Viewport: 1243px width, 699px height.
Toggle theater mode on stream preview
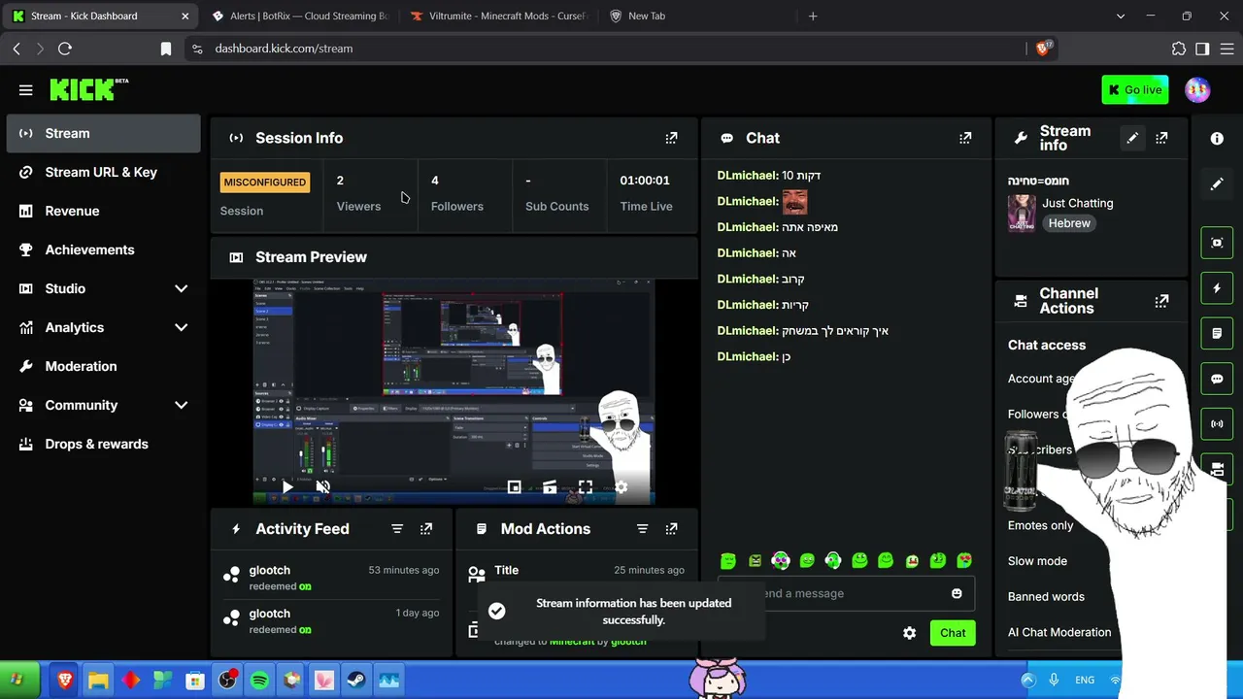click(x=550, y=487)
